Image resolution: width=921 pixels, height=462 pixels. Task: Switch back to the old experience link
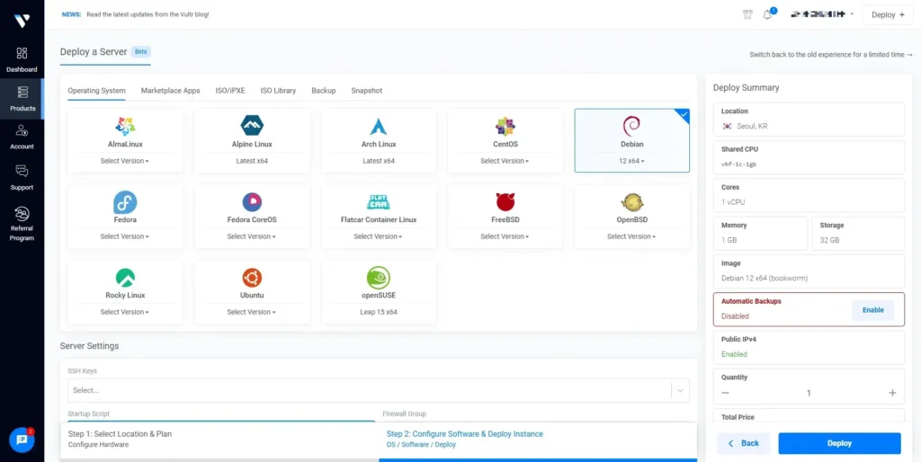(x=830, y=55)
